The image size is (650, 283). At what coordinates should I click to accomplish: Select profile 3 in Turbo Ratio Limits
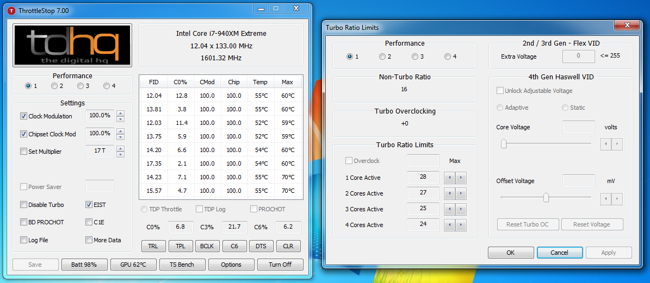415,56
